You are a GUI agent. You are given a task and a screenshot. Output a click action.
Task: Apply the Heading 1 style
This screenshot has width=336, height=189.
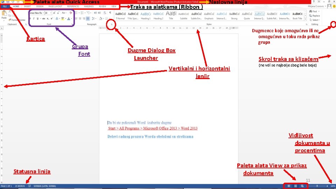pyautogui.click(x=146, y=16)
